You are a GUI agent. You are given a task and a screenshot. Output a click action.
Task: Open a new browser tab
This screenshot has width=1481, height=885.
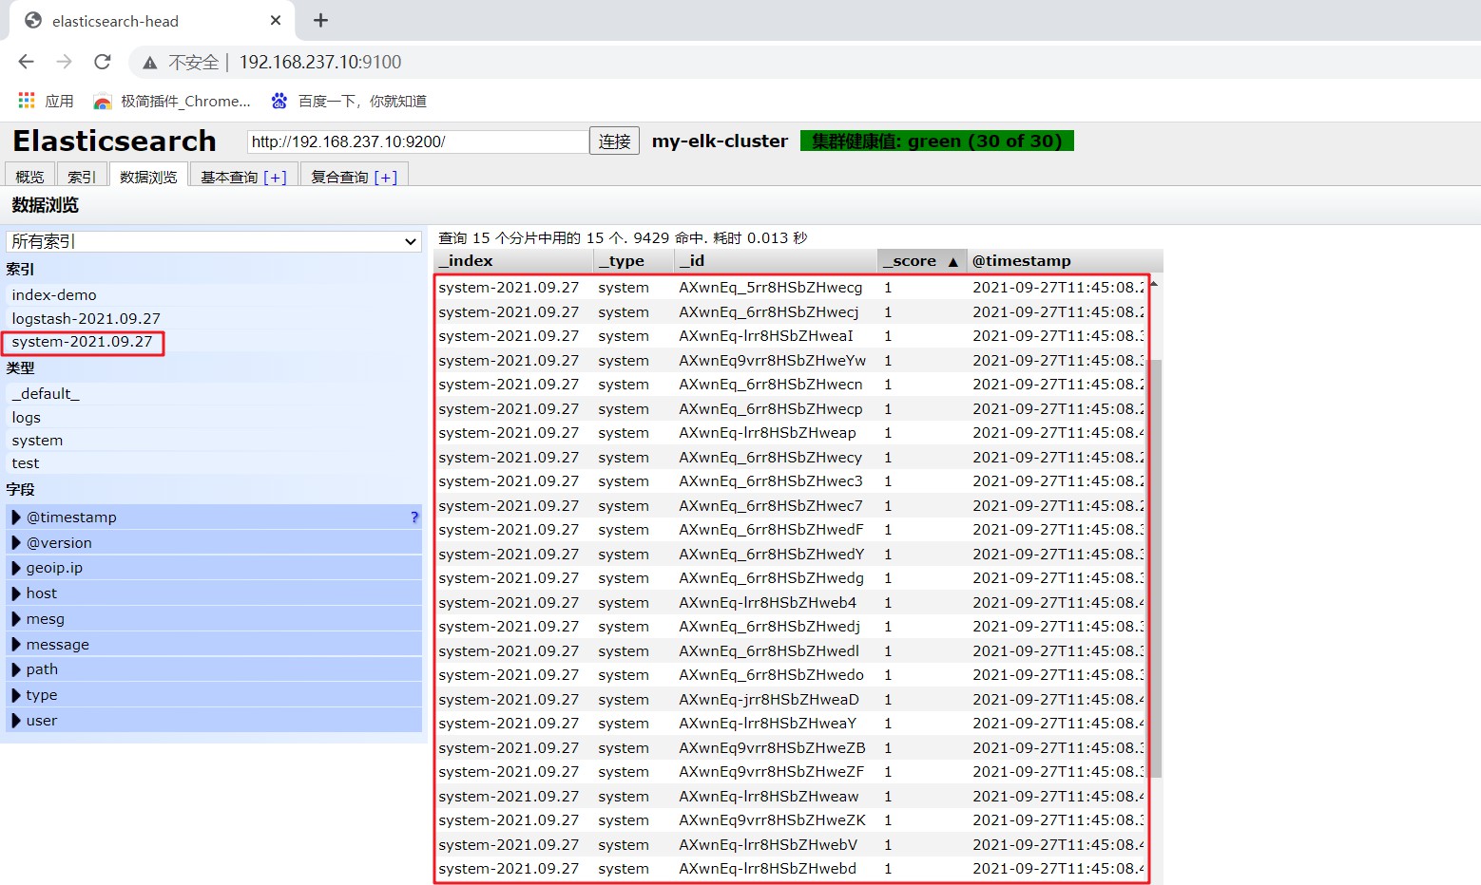320,20
